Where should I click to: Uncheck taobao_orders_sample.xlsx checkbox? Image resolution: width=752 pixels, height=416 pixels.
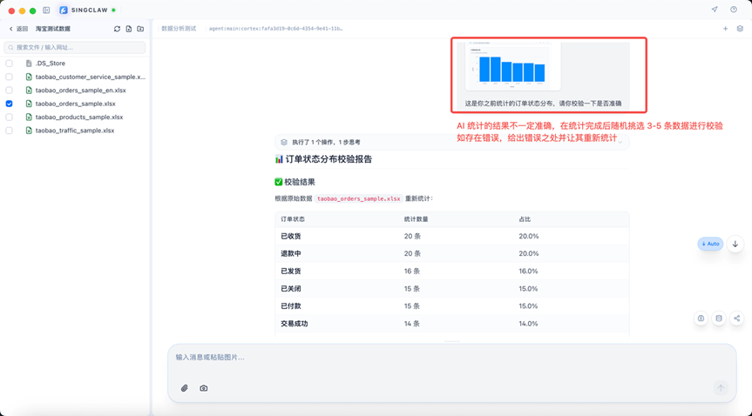pos(10,104)
